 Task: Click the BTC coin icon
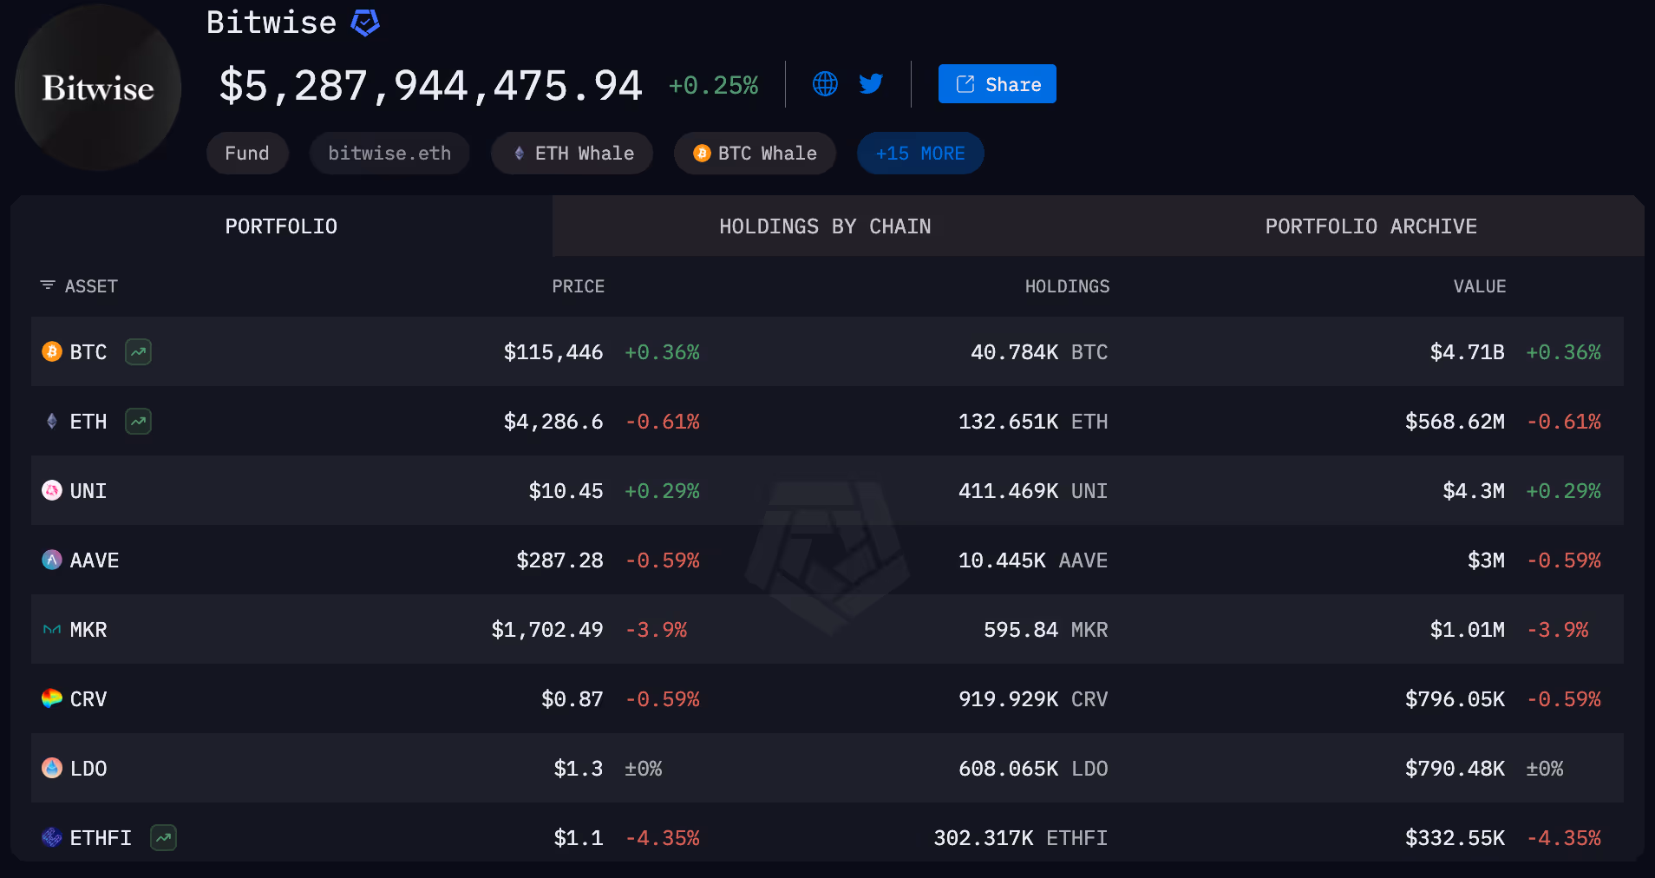(x=52, y=351)
